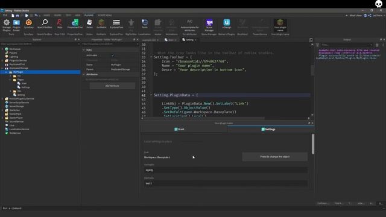Focus the Properties filter box
The width and height of the screenshot is (386, 217).
[x=110, y=44]
